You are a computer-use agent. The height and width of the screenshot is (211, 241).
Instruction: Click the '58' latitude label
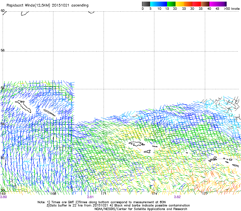click(3, 50)
